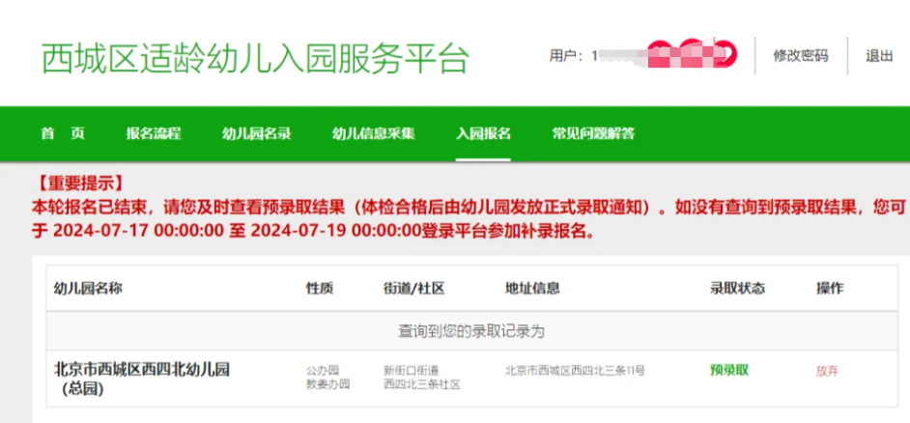The width and height of the screenshot is (910, 423).
Task: Select 幼儿信息采集 in the navigation bar
Action: click(373, 133)
